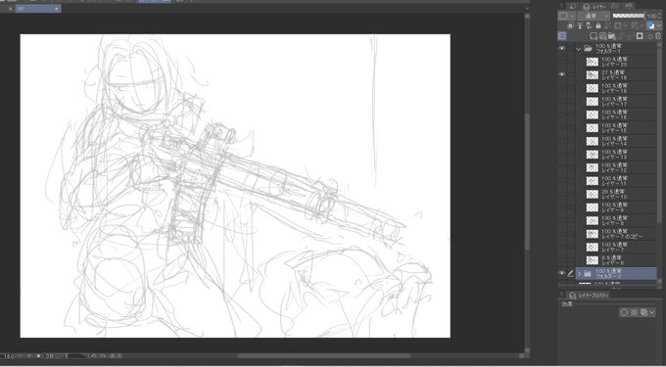Click the layer opacity value field 100
The image size is (666, 367).
tap(651, 16)
